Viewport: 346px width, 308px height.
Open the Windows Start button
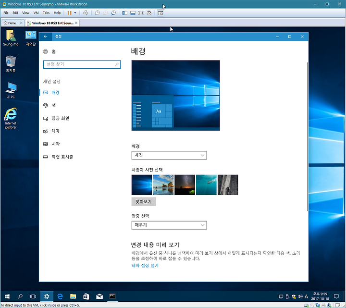[7, 296]
